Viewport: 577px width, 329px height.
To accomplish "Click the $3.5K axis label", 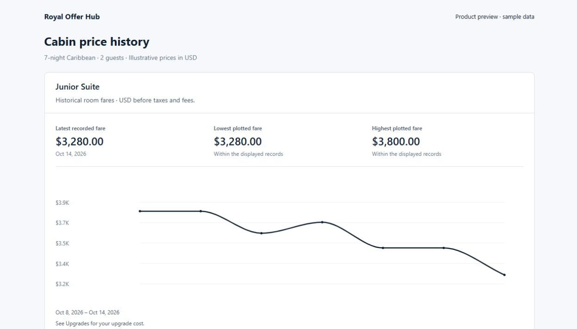I will (62, 244).
